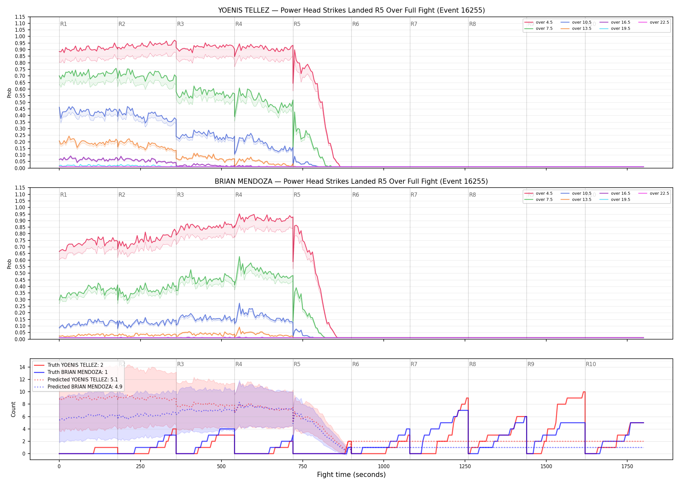Click 1.00 y-tick on Mendoza chart
This screenshot has width=680, height=486.
(20, 208)
